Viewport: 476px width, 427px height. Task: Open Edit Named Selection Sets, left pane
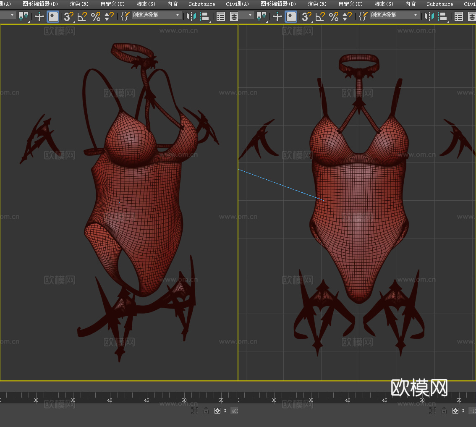point(125,16)
